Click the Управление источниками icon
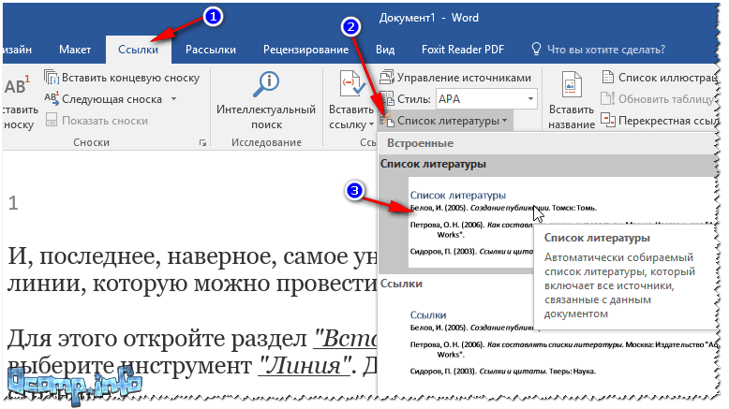This screenshot has height=409, width=729. coord(387,77)
